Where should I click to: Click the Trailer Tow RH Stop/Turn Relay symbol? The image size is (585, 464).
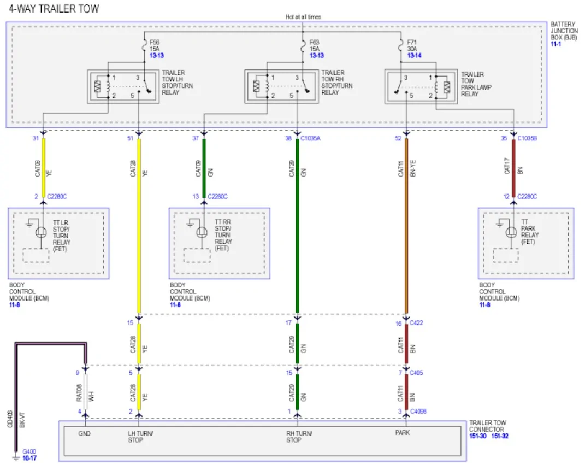pos(281,86)
